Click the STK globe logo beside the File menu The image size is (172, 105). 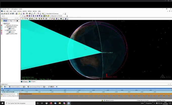pyautogui.click(x=2, y=11)
